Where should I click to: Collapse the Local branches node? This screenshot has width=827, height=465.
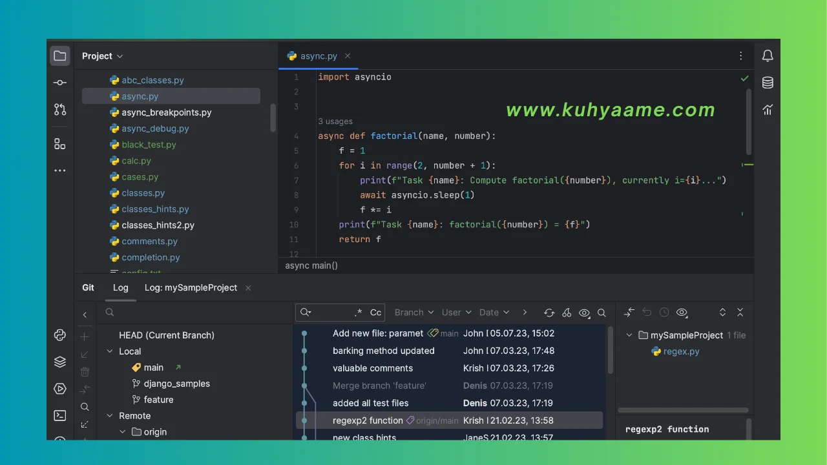[x=110, y=351]
